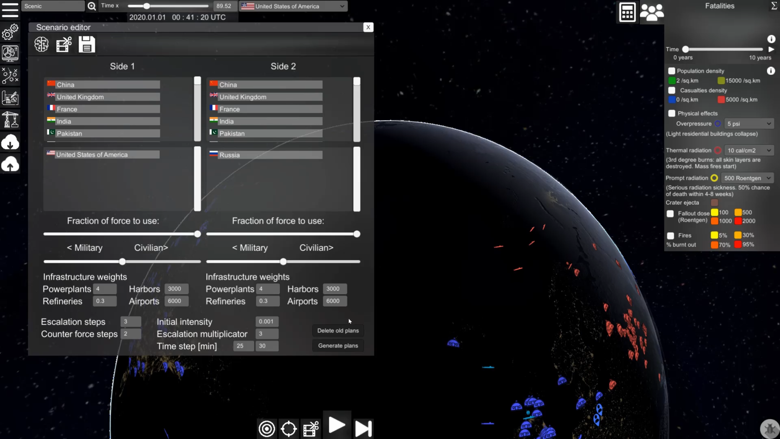Viewport: 780px width, 439px height.
Task: Select United Kingdom in Side 1 list
Action: 107,97
